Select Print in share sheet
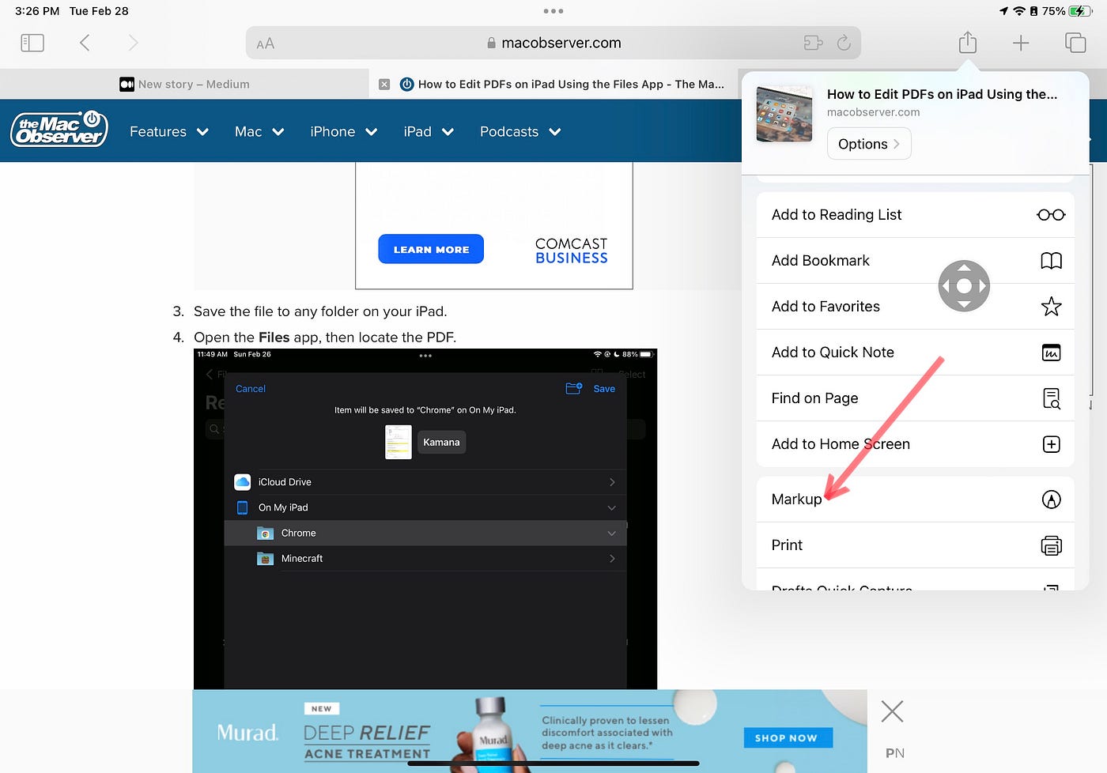 (x=915, y=545)
